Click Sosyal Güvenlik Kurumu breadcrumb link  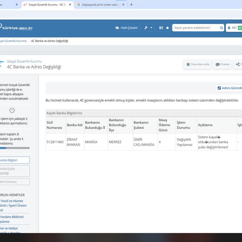13,41
